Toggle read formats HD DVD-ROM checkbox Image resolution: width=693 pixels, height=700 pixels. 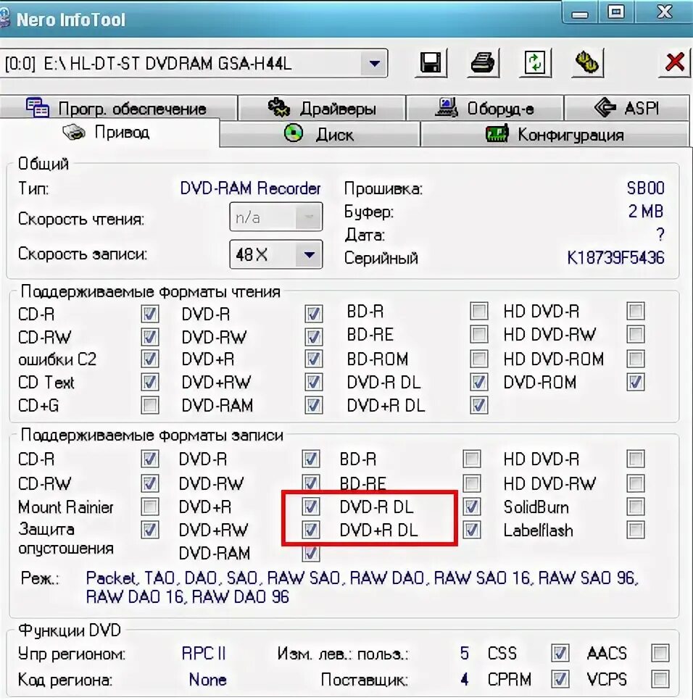pos(636,359)
